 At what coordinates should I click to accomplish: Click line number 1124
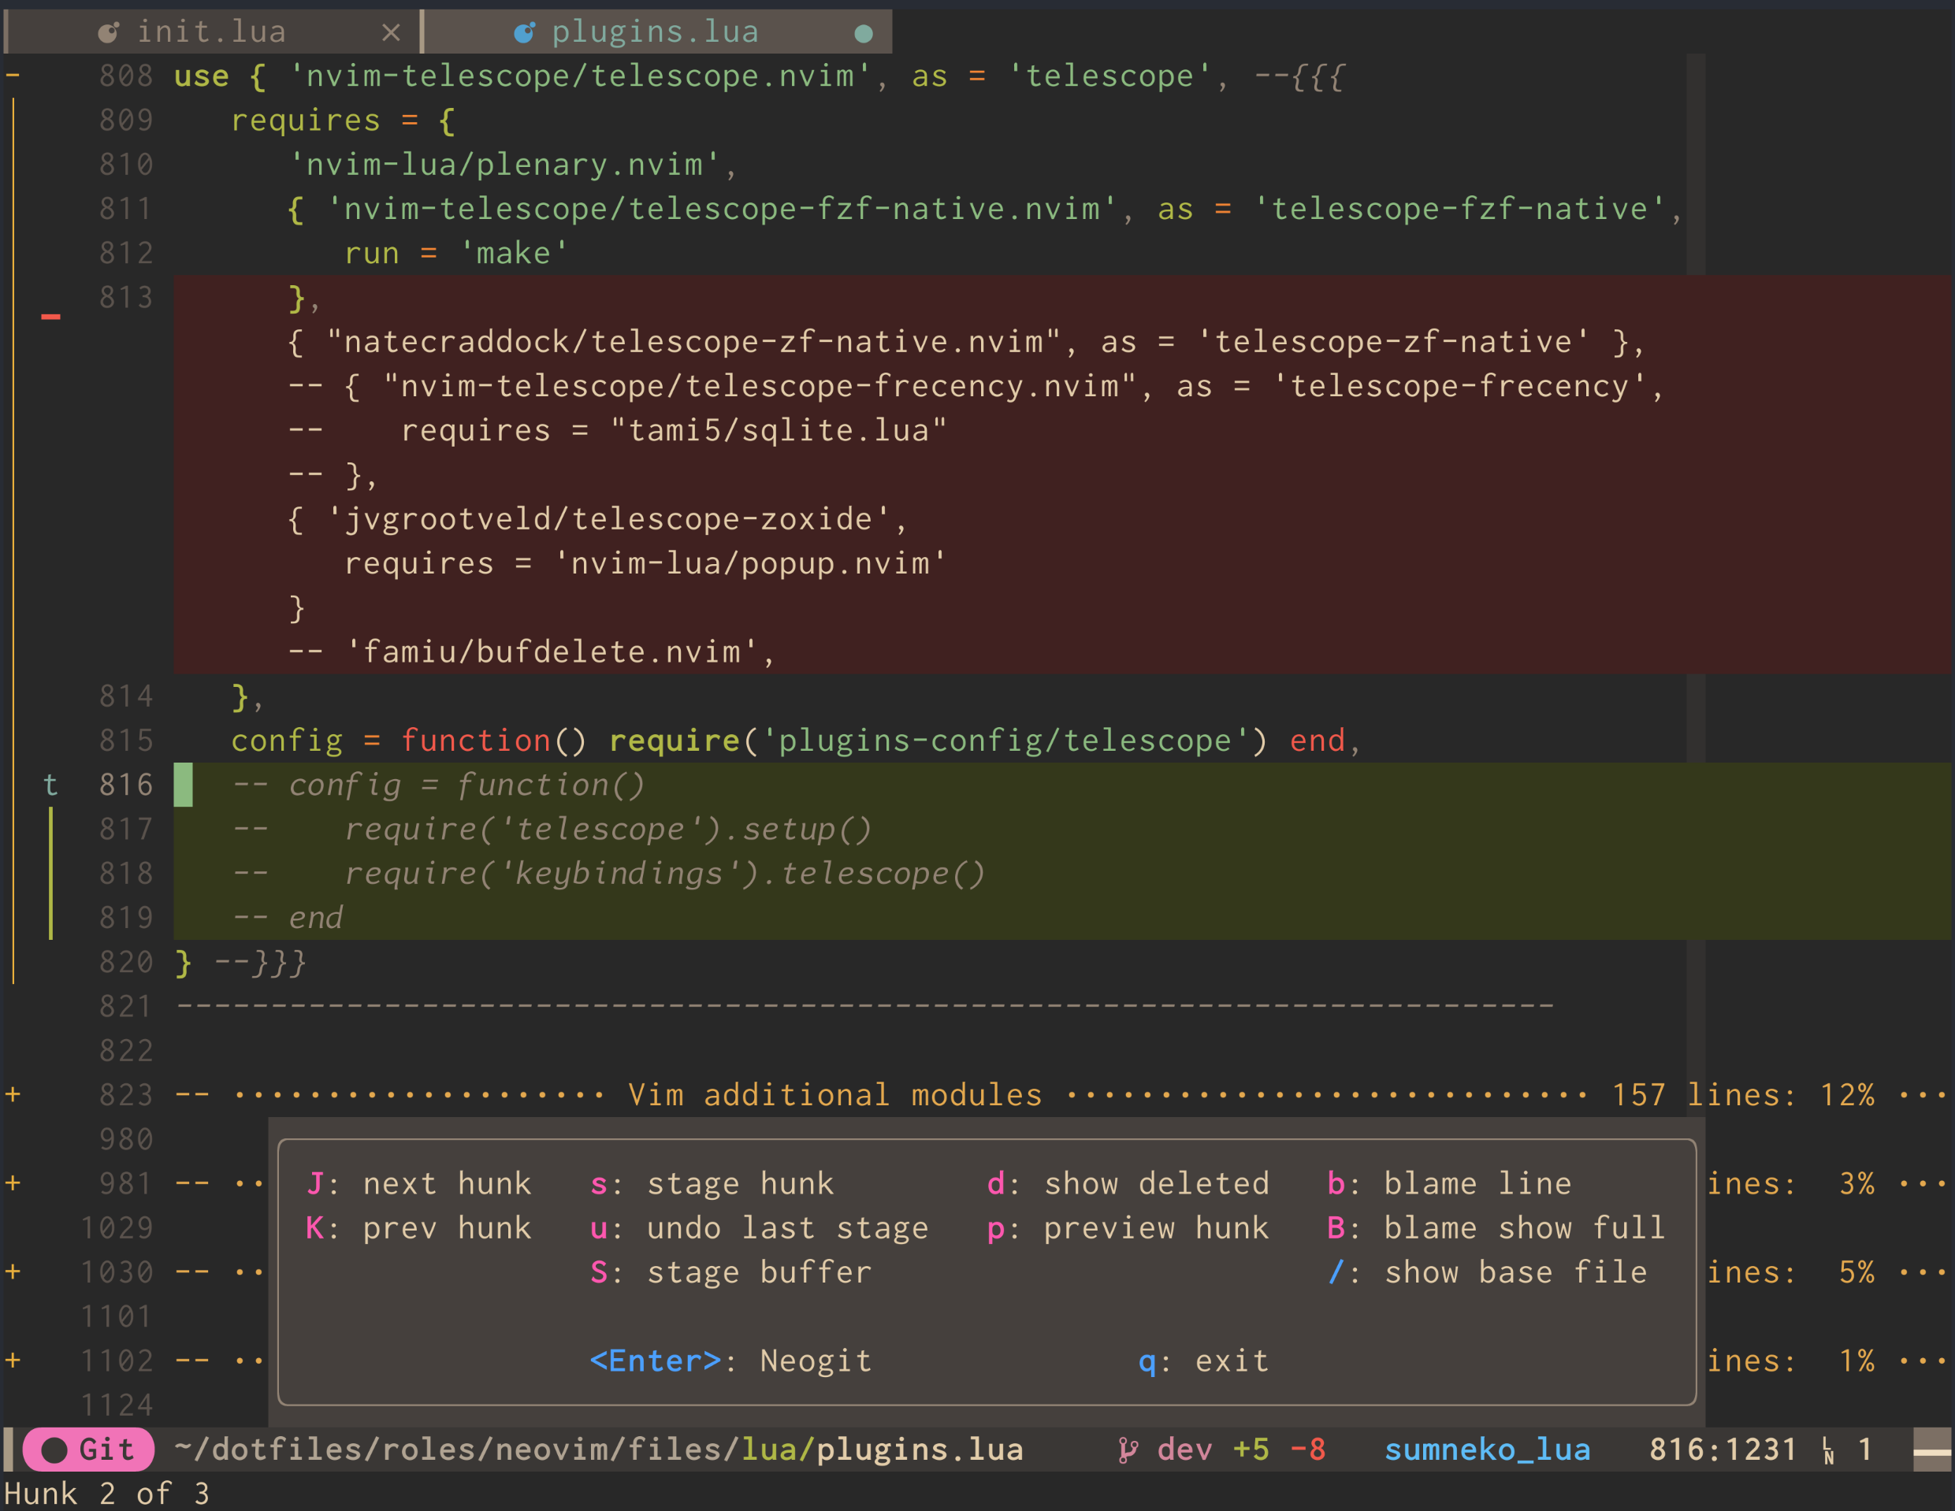117,1405
